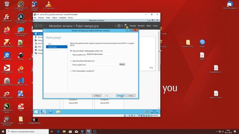The height and width of the screenshot is (134, 239).
Task: Click the Ukryj link in Server Manager
Action: [x=151, y=68]
